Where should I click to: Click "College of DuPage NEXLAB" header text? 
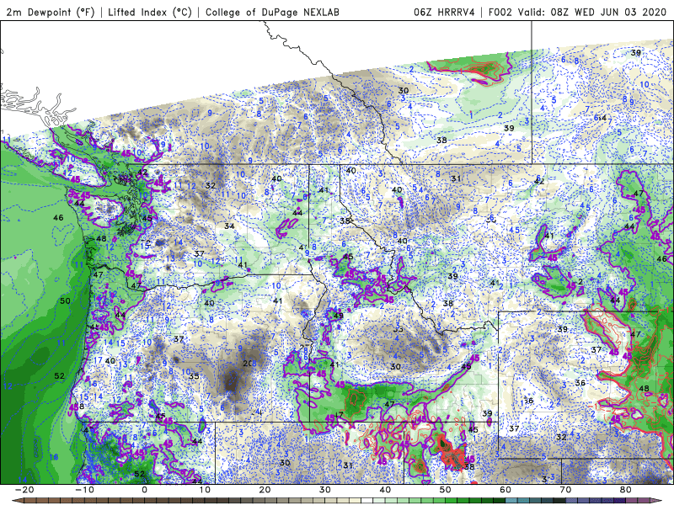(272, 12)
